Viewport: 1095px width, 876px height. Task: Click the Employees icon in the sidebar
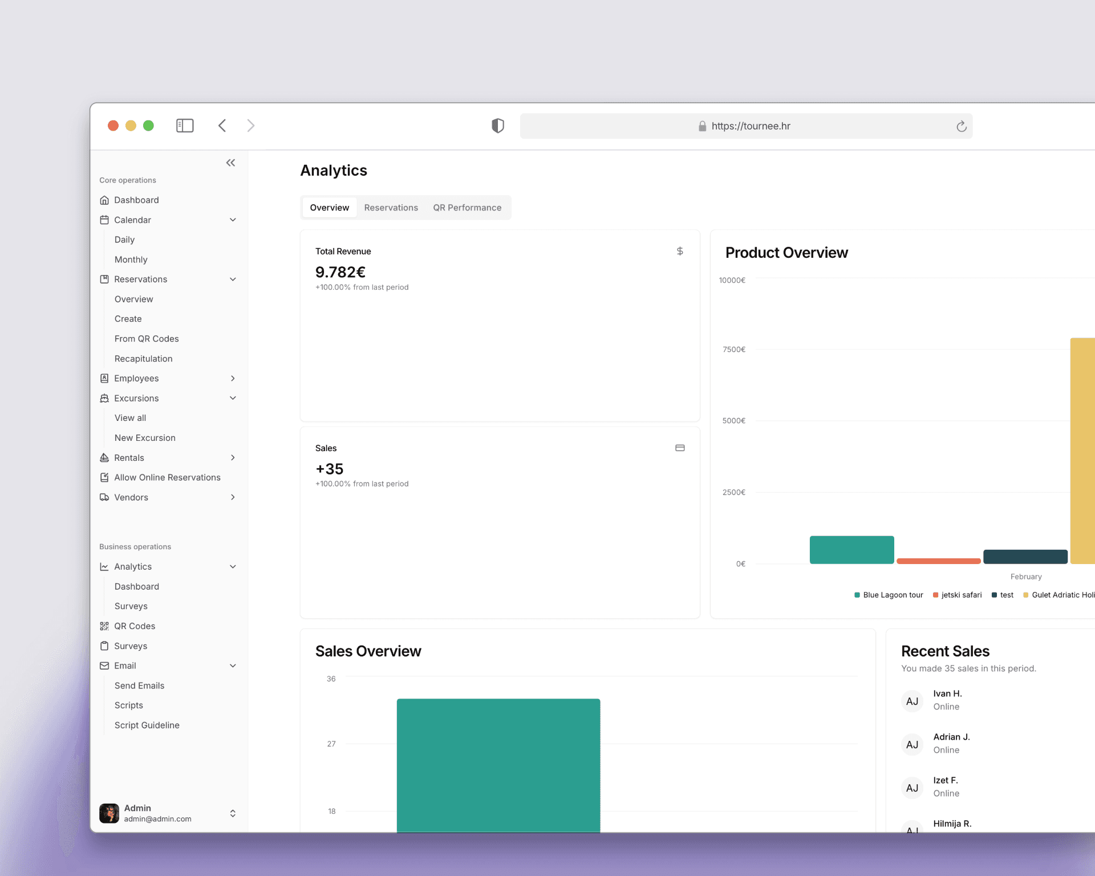point(104,378)
